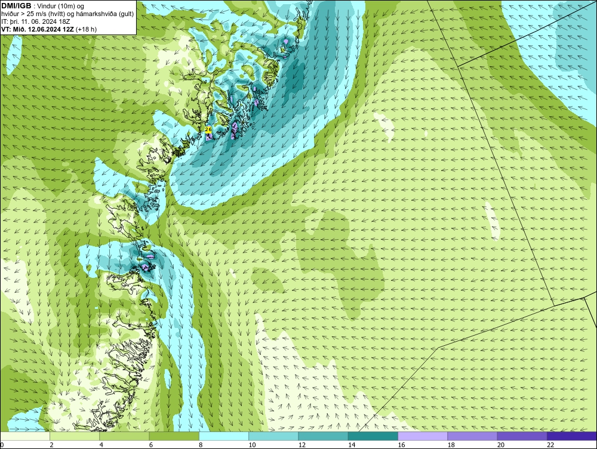This screenshot has width=597, height=449.
Task: Select the 8–10 m/s legend swatch
Action: click(x=224, y=436)
